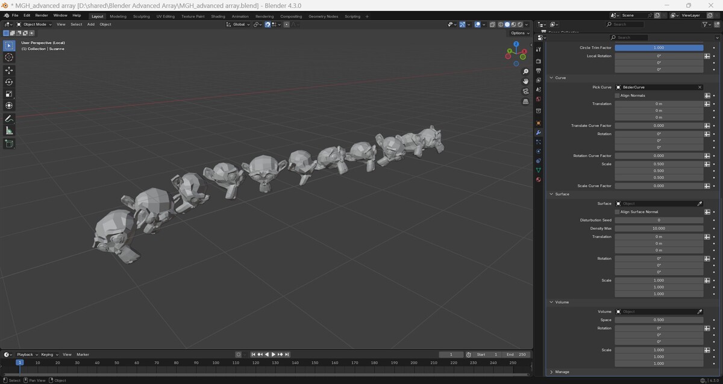Open the Modifiers wrench tab
This screenshot has height=384, width=723.
click(539, 132)
